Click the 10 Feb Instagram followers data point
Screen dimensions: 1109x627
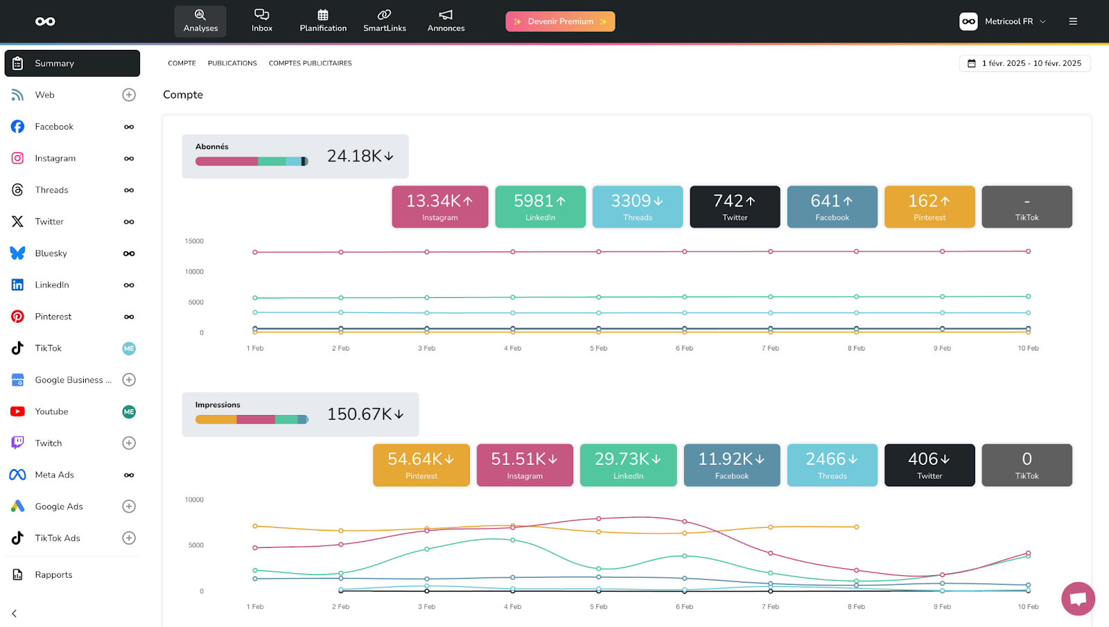click(1028, 251)
